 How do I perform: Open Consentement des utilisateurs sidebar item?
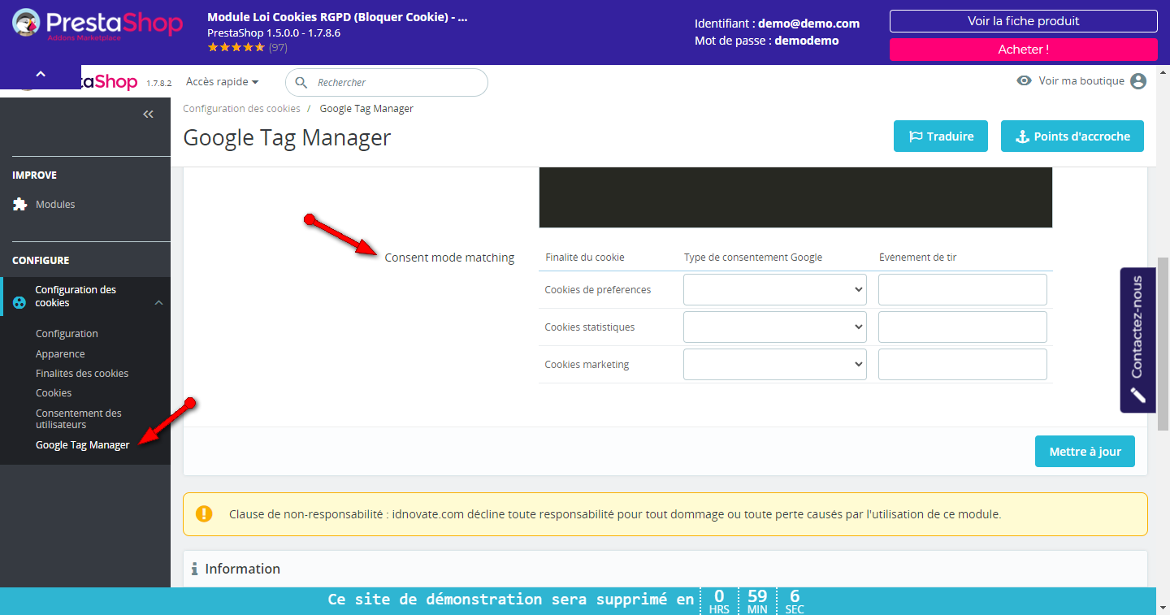(79, 419)
